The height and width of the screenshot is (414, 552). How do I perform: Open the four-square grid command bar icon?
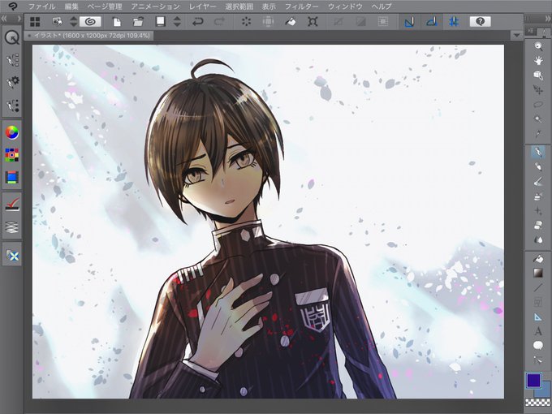35,22
